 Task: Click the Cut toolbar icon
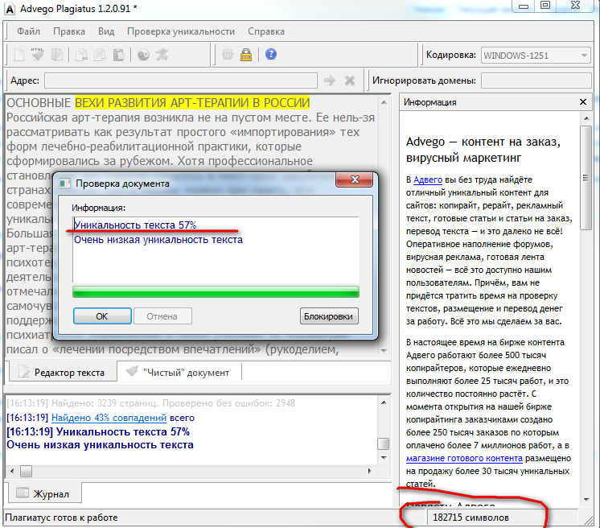point(81,55)
